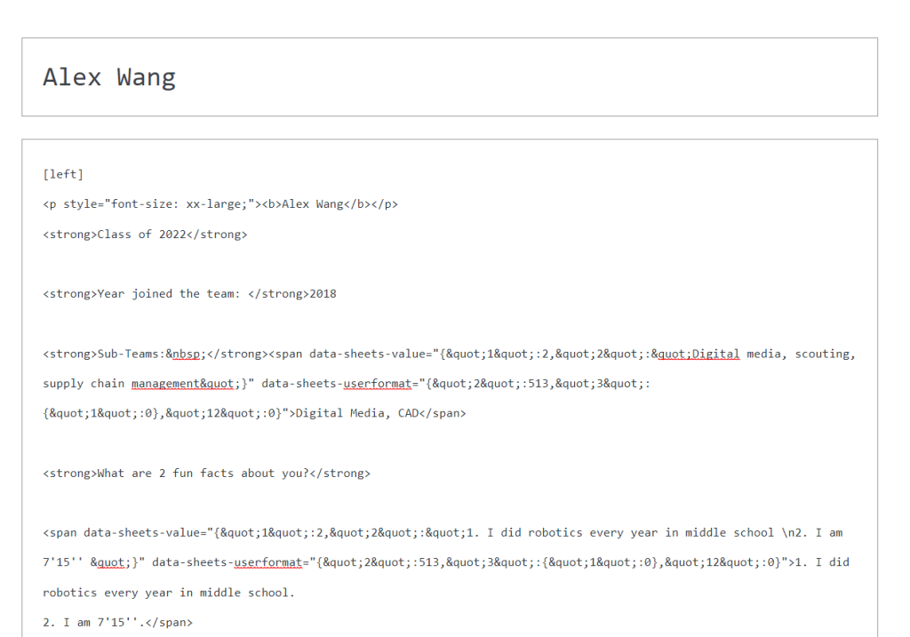Viewport: 910px width, 637px height.
Task: Click the [left] shortcode line
Action: (x=61, y=173)
